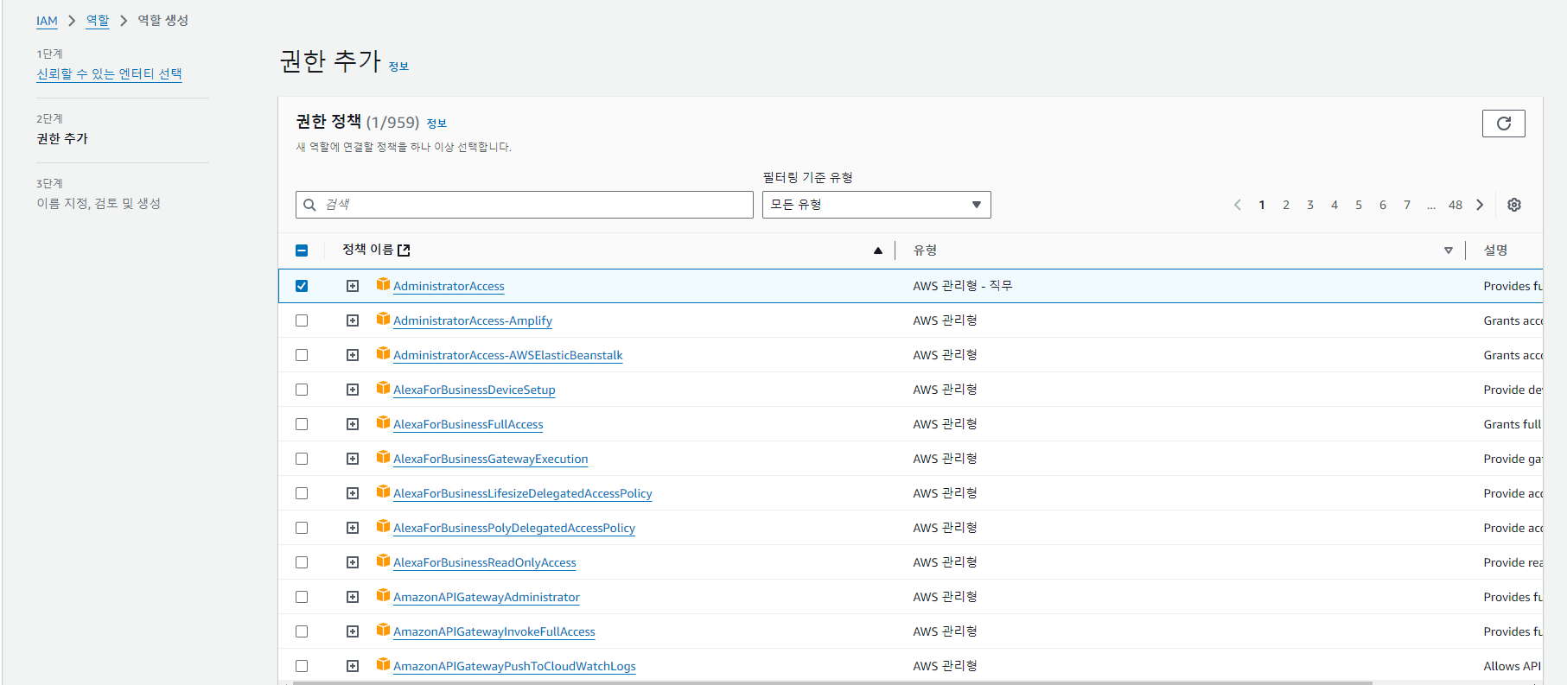This screenshot has width=1567, height=685.
Task: Go to page 3 of policies
Action: [1310, 205]
